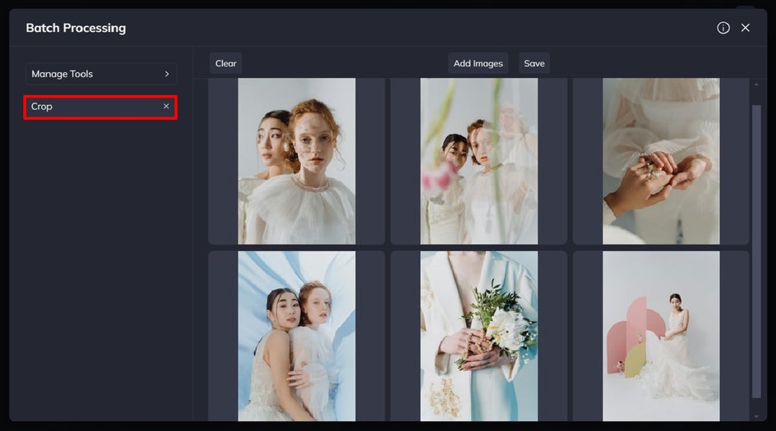Select the two women portrait thumbnail

pos(297,161)
